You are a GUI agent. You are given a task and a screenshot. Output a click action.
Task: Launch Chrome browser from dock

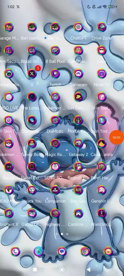pyautogui.click(x=85, y=251)
